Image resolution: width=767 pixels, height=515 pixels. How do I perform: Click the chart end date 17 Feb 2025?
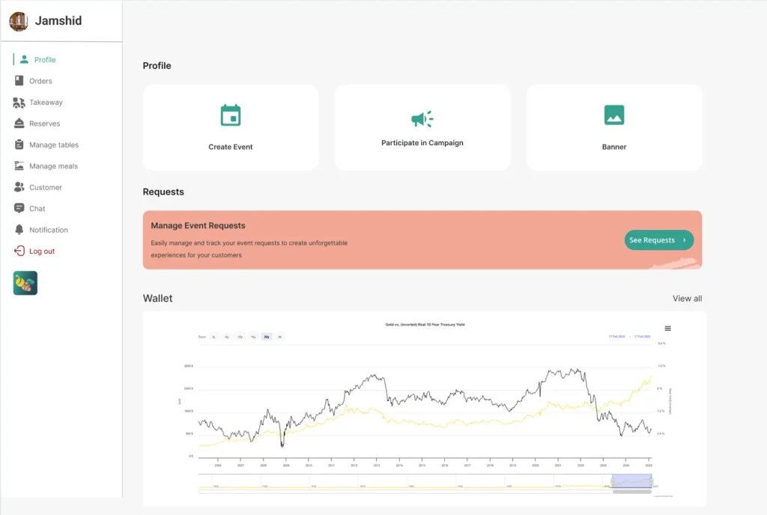(x=642, y=336)
